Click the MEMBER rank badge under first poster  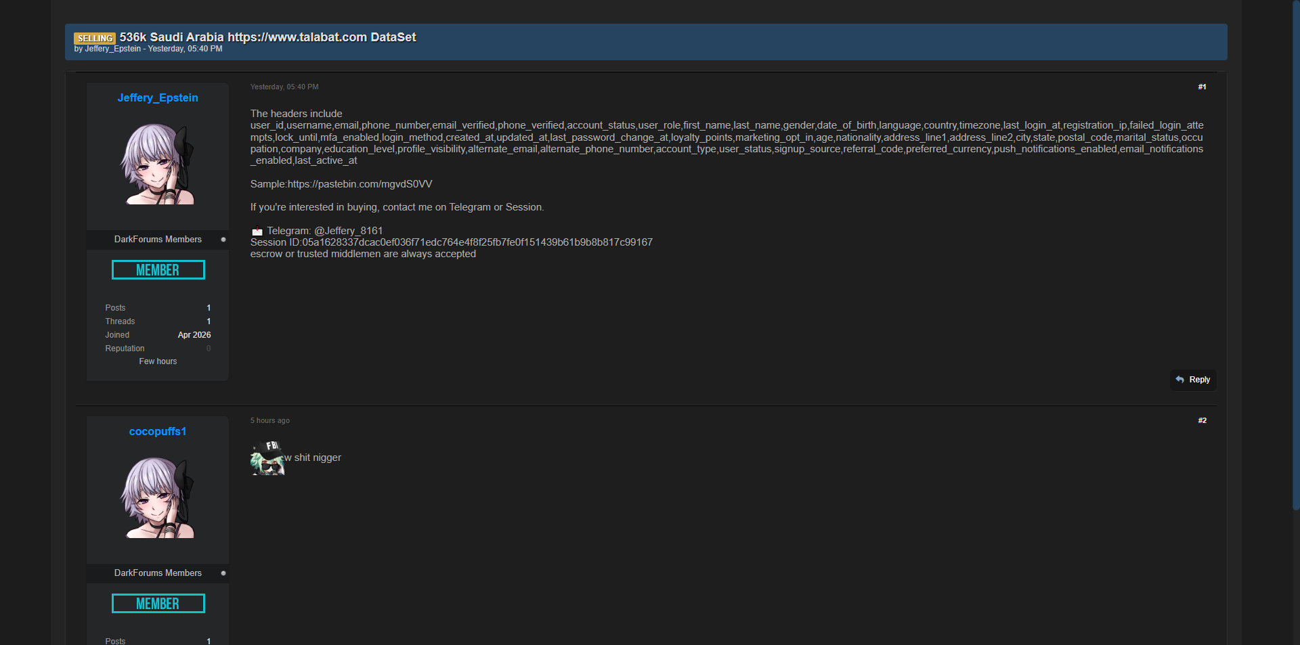[x=158, y=270]
